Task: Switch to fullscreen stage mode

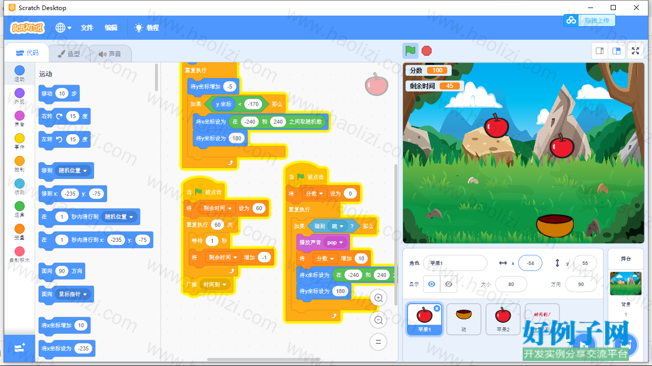Action: [x=635, y=51]
